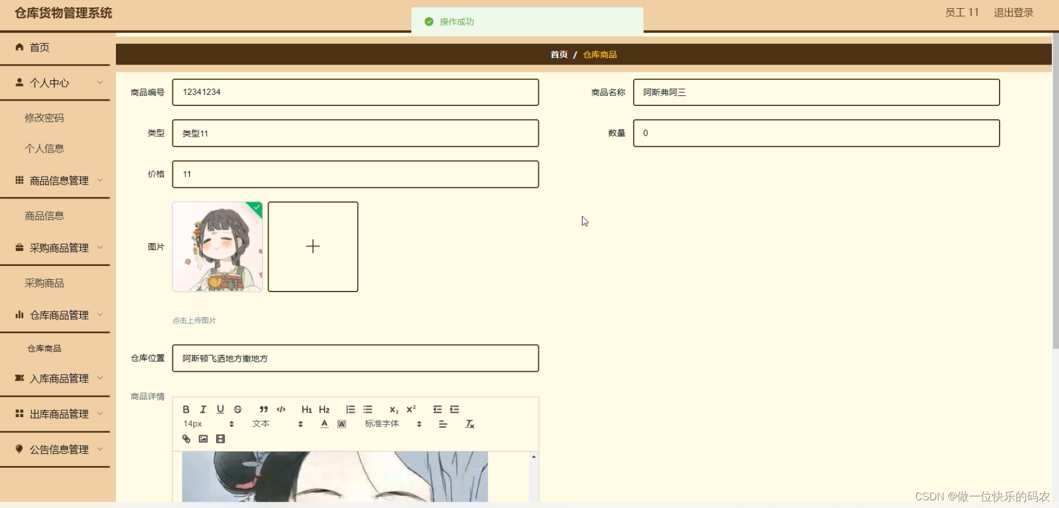Image resolution: width=1059 pixels, height=508 pixels.
Task: Open the 文本 heading type dropdown
Action: tap(277, 424)
